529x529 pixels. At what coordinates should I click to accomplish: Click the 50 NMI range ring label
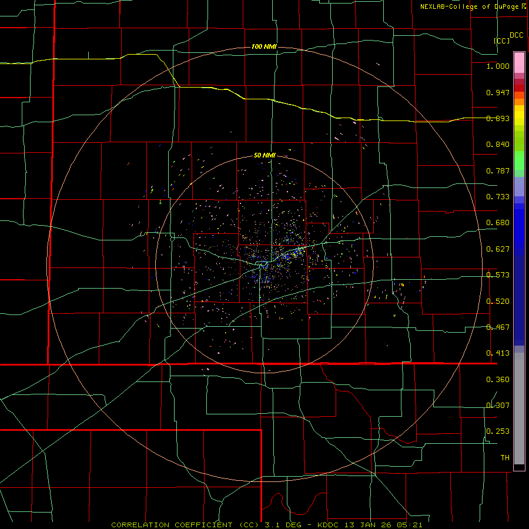264,155
